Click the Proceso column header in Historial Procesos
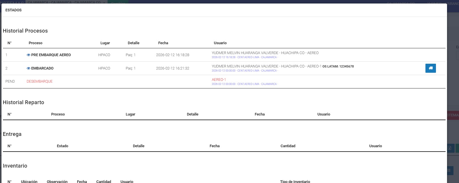Screen dimensions: 459x183 pyautogui.click(x=35, y=43)
